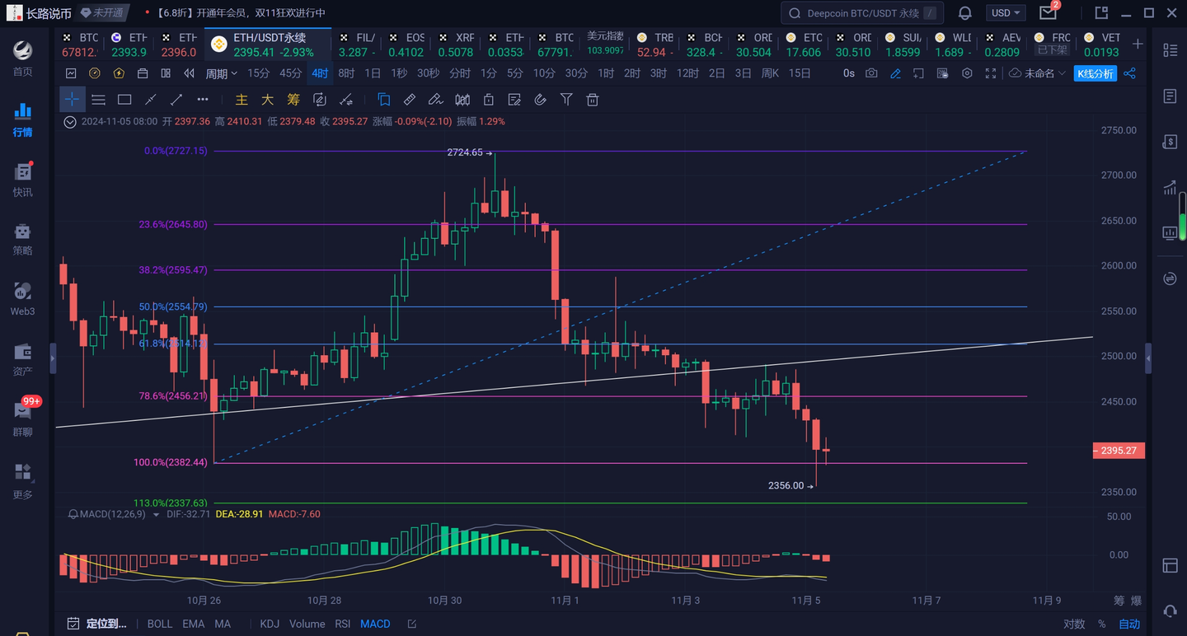Image resolution: width=1187 pixels, height=636 pixels.
Task: Click the ruler measurement tool
Action: point(409,100)
